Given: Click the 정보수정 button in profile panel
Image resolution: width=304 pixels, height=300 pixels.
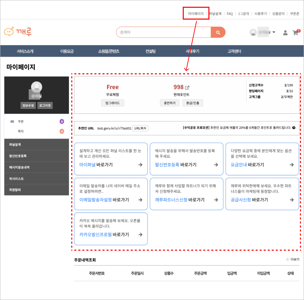Looking at the screenshot, I should (28, 105).
